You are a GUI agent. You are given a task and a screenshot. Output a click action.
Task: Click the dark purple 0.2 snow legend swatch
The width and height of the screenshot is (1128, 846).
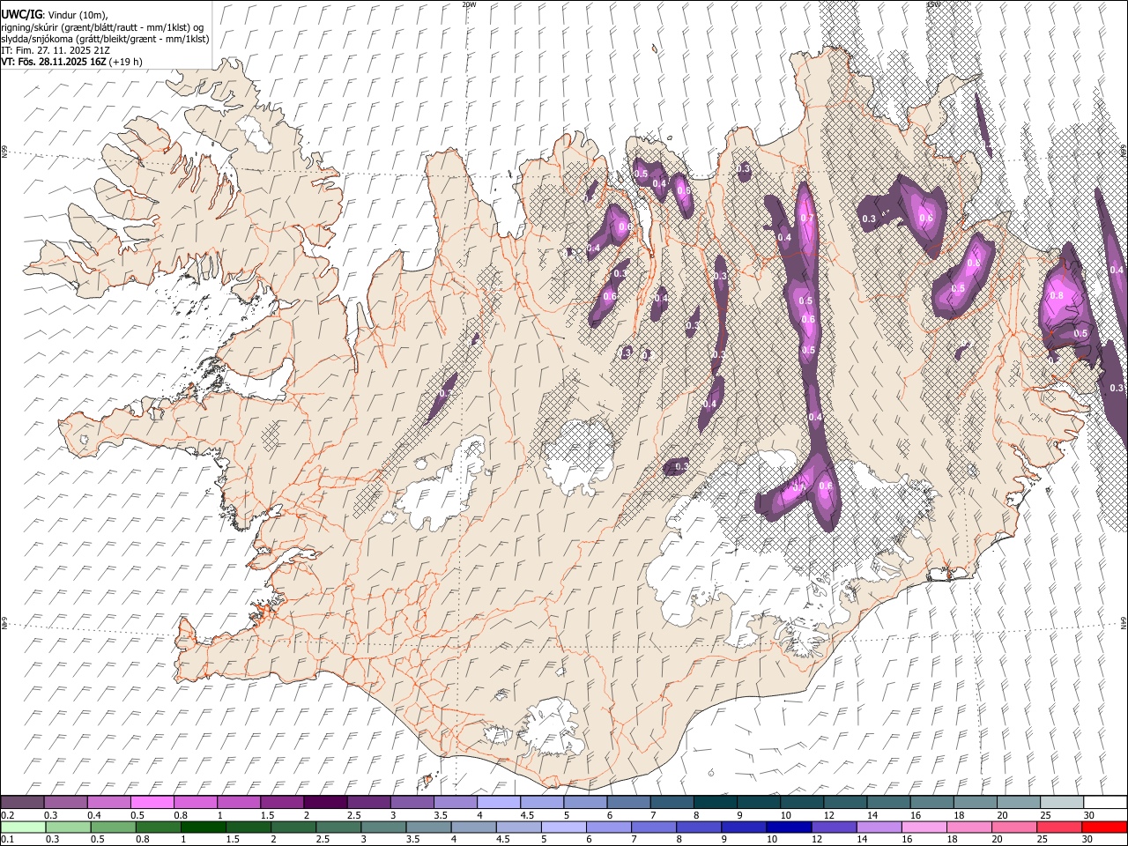[23, 803]
